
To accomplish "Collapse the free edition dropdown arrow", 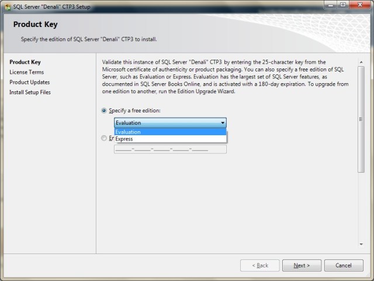I will [223, 123].
